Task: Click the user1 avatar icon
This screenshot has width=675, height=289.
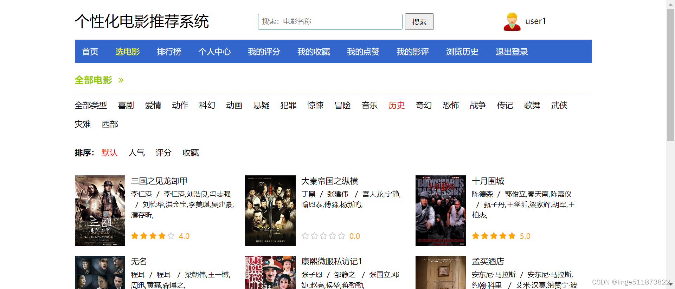Action: 512,22
